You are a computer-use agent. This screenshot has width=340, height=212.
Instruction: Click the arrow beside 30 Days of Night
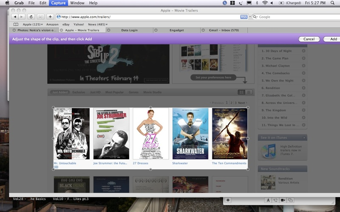tap(303, 51)
